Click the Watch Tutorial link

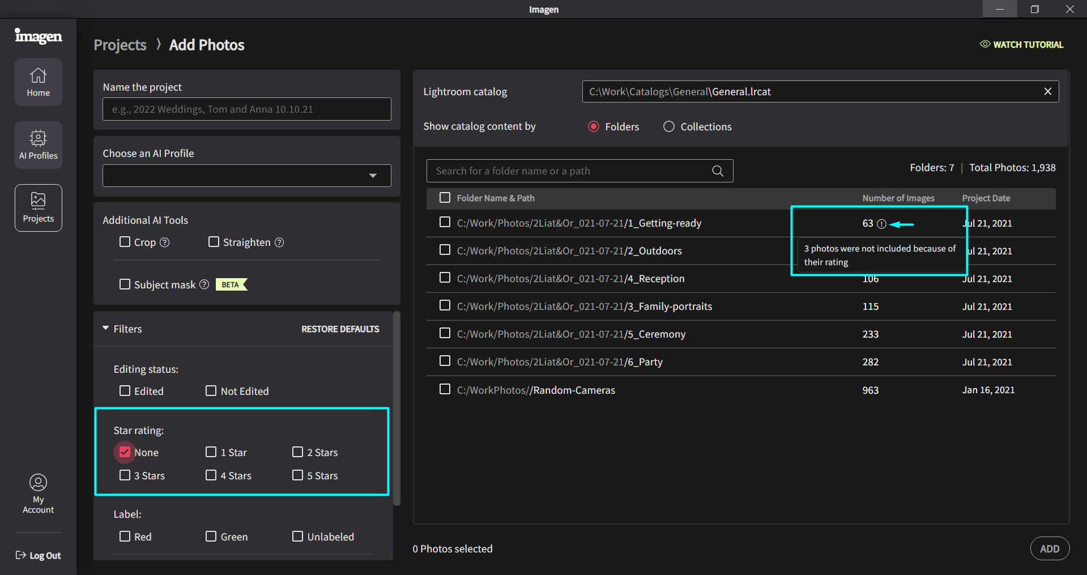tap(1022, 44)
